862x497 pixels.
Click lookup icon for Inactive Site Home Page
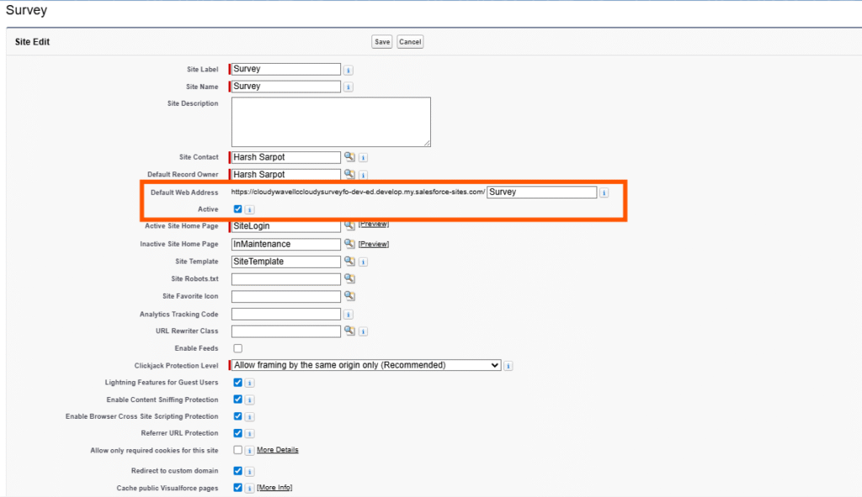(x=349, y=244)
